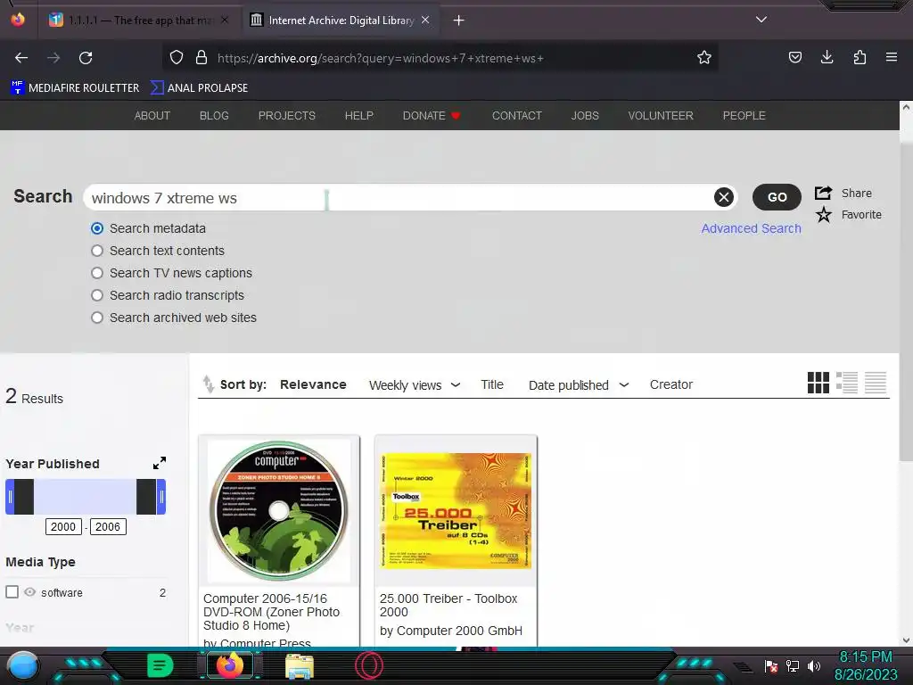
Task: Switch to compact list view
Action: coord(876,383)
